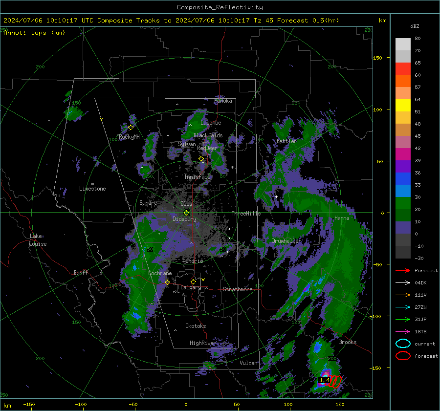Click the dBZ legend heading
Image resolution: width=440 pixels, height=411 pixels.
(x=415, y=26)
